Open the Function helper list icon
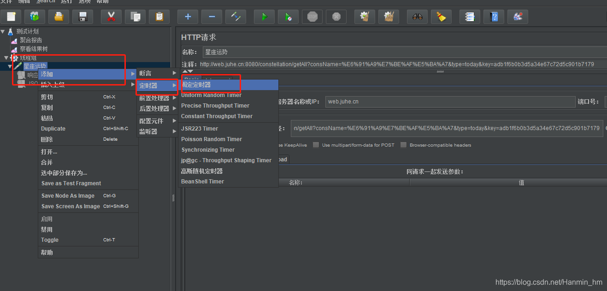This screenshot has height=291, width=607. (470, 17)
